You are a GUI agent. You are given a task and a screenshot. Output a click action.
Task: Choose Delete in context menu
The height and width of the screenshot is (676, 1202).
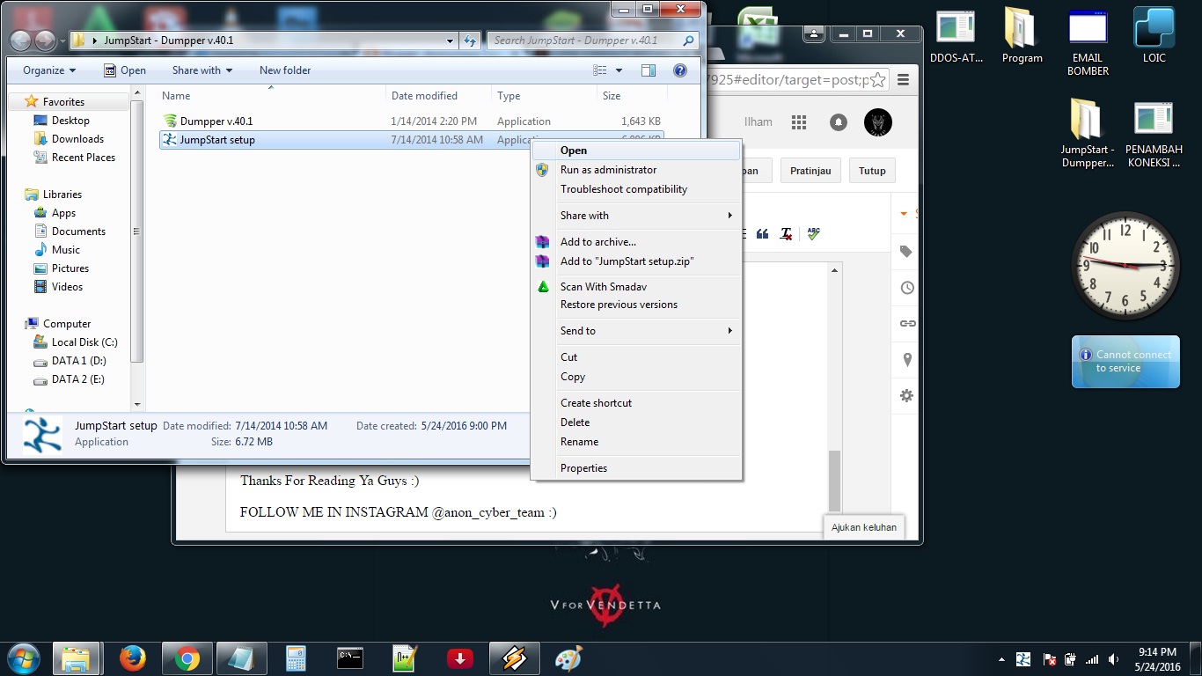pos(636,422)
